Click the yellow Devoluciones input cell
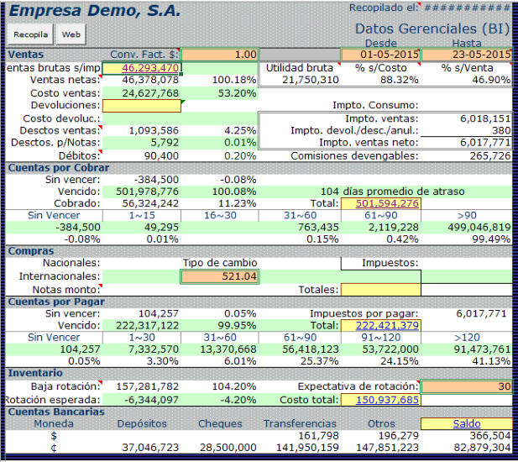 141,106
